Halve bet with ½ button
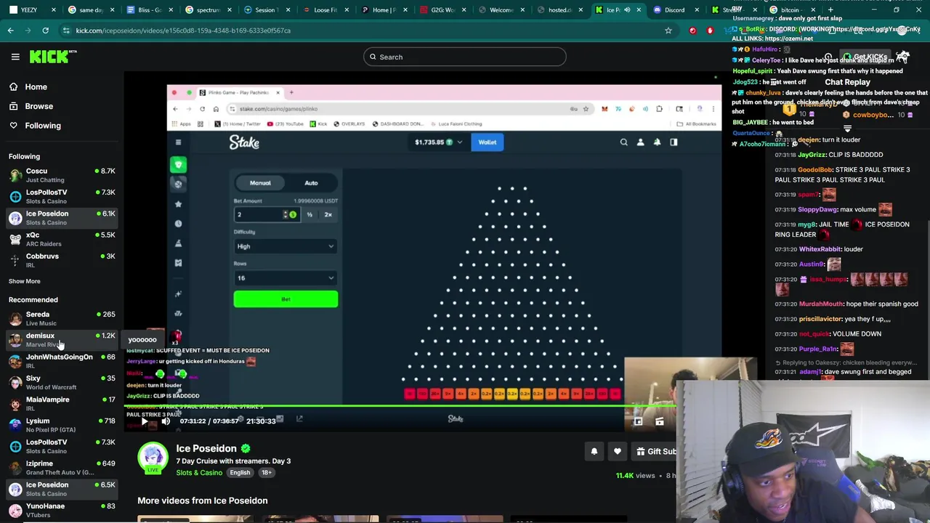Screen dimensions: 930x523 (310, 214)
